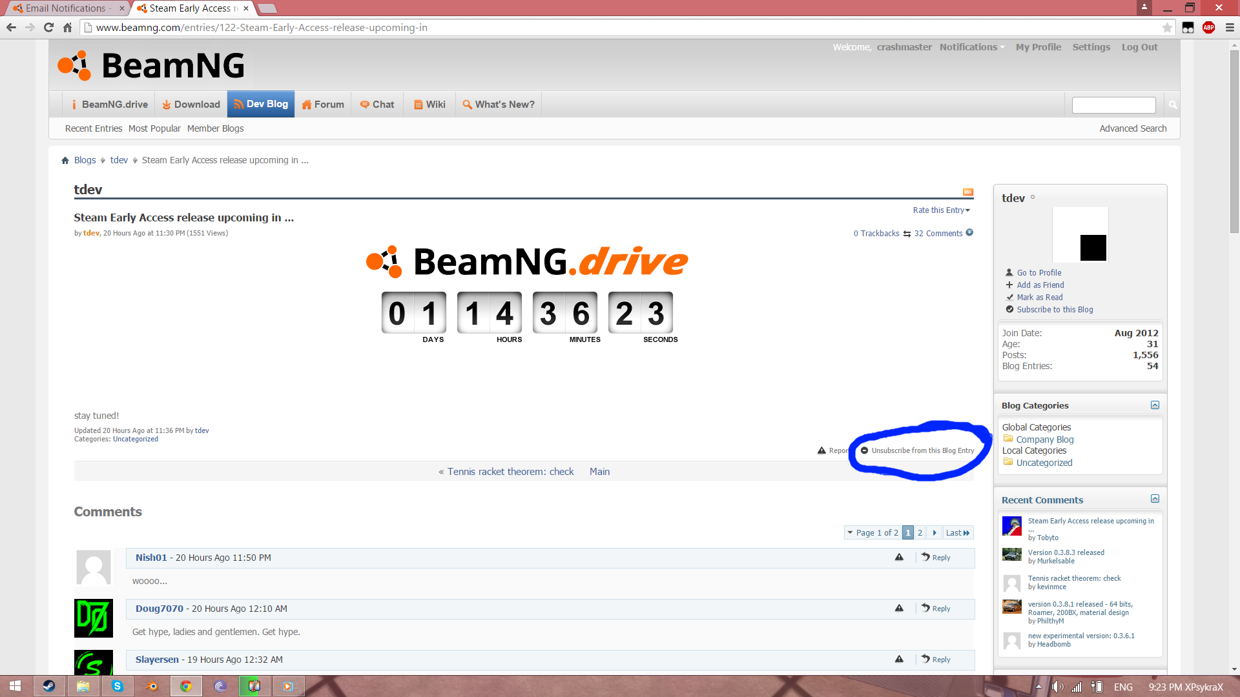Open the Page 1 of 2 dropdown
Viewport: 1240px width, 697px height.
coord(872,532)
